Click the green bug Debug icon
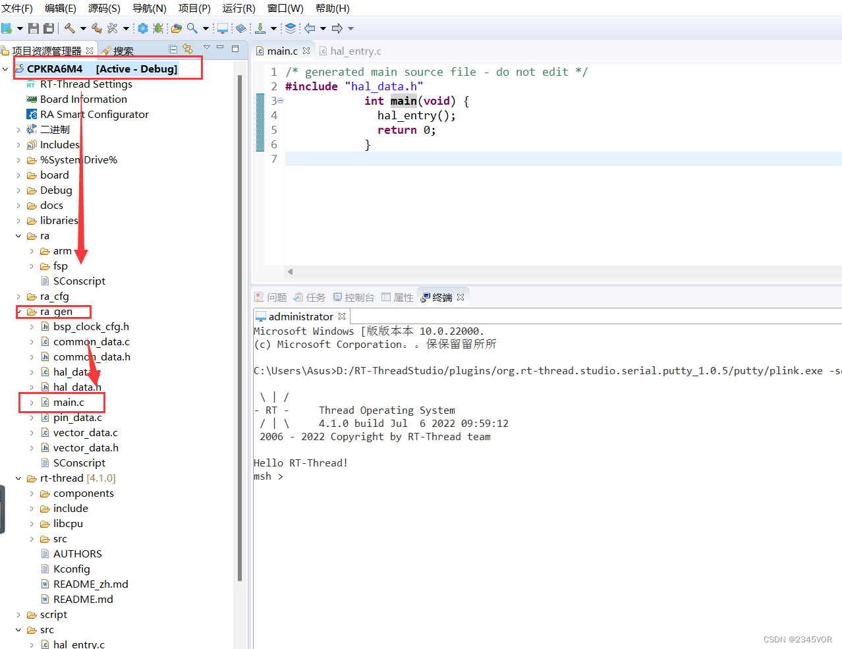842x649 pixels. tap(158, 28)
